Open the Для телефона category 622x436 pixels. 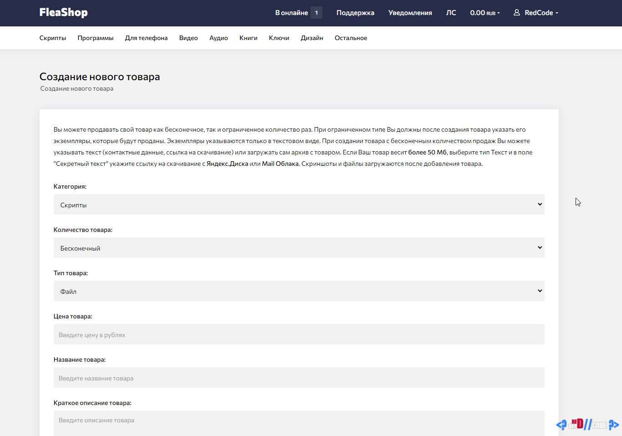(146, 38)
